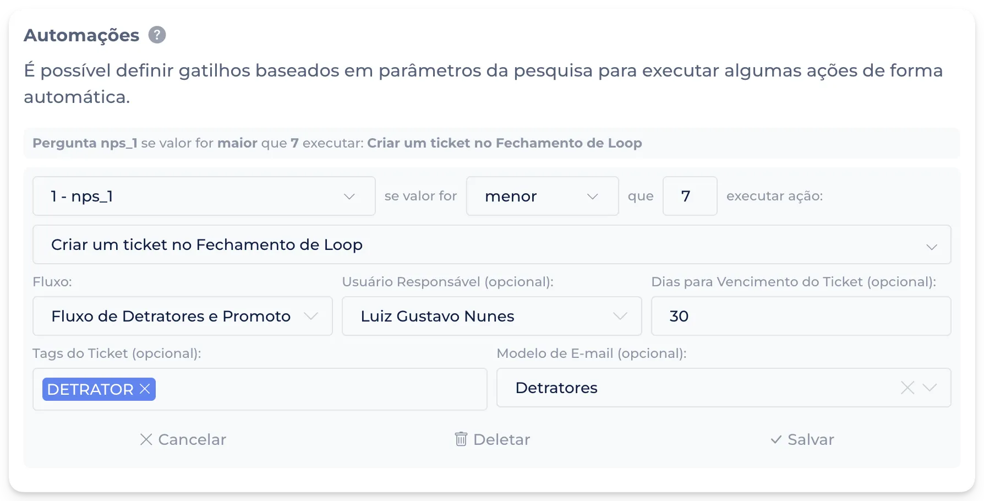
Task: Click the DETRATOR tag chip
Action: (x=90, y=389)
